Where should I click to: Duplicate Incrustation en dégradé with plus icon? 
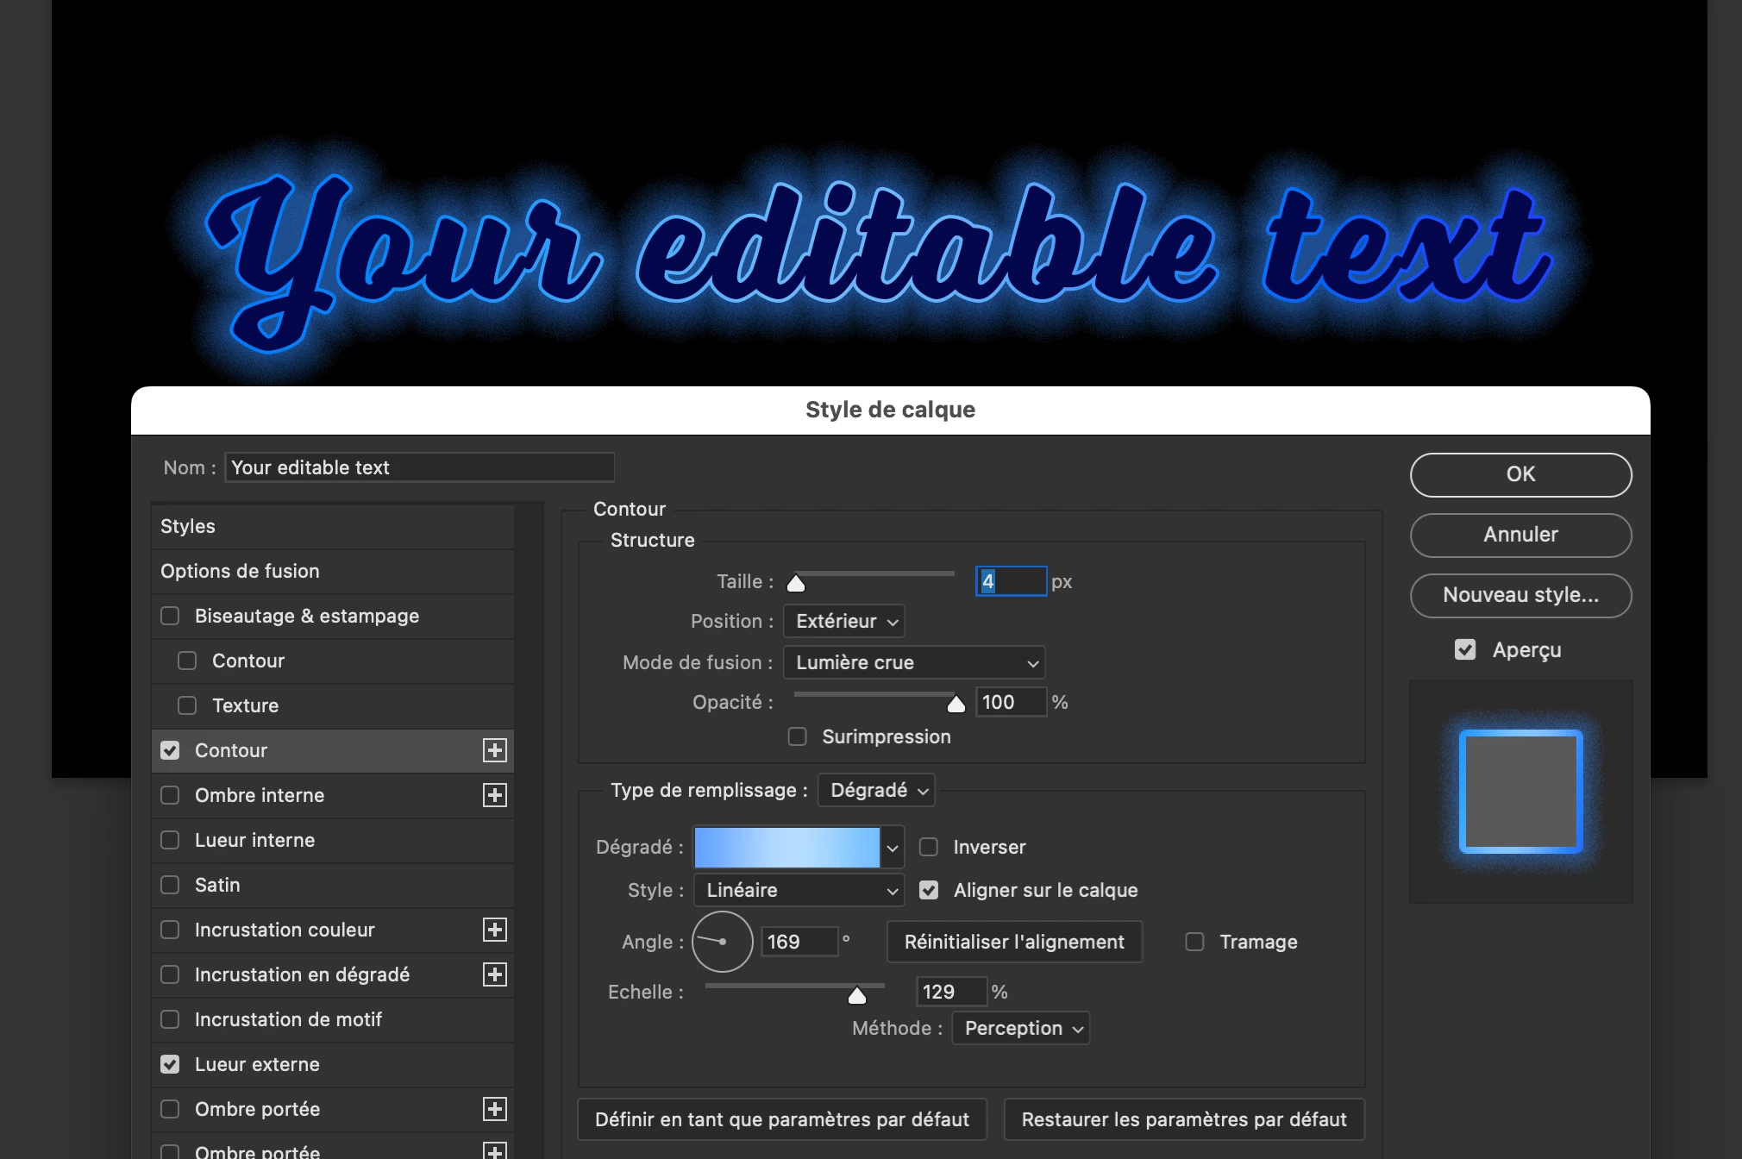pyautogui.click(x=494, y=974)
